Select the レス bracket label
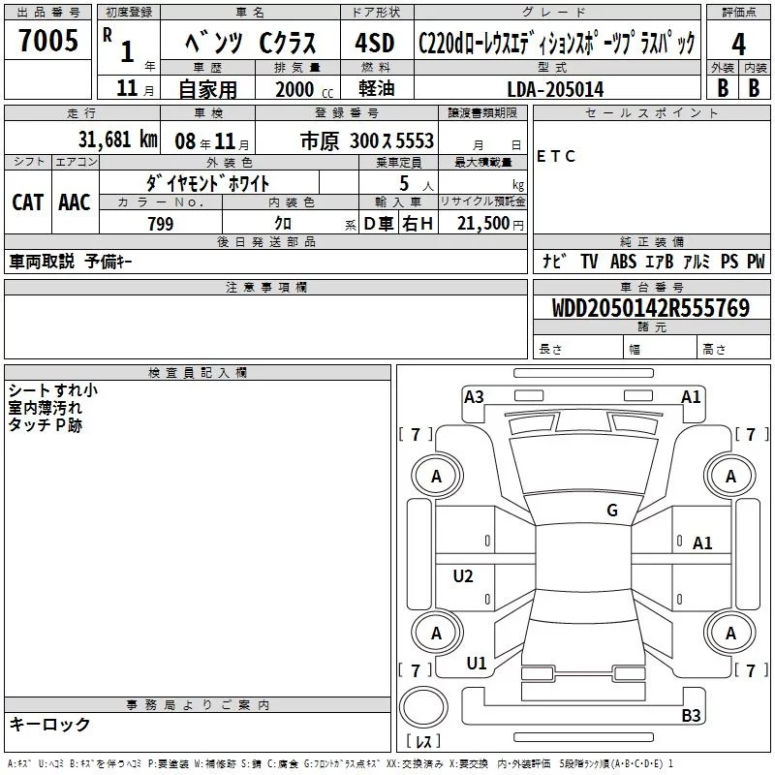 [423, 742]
